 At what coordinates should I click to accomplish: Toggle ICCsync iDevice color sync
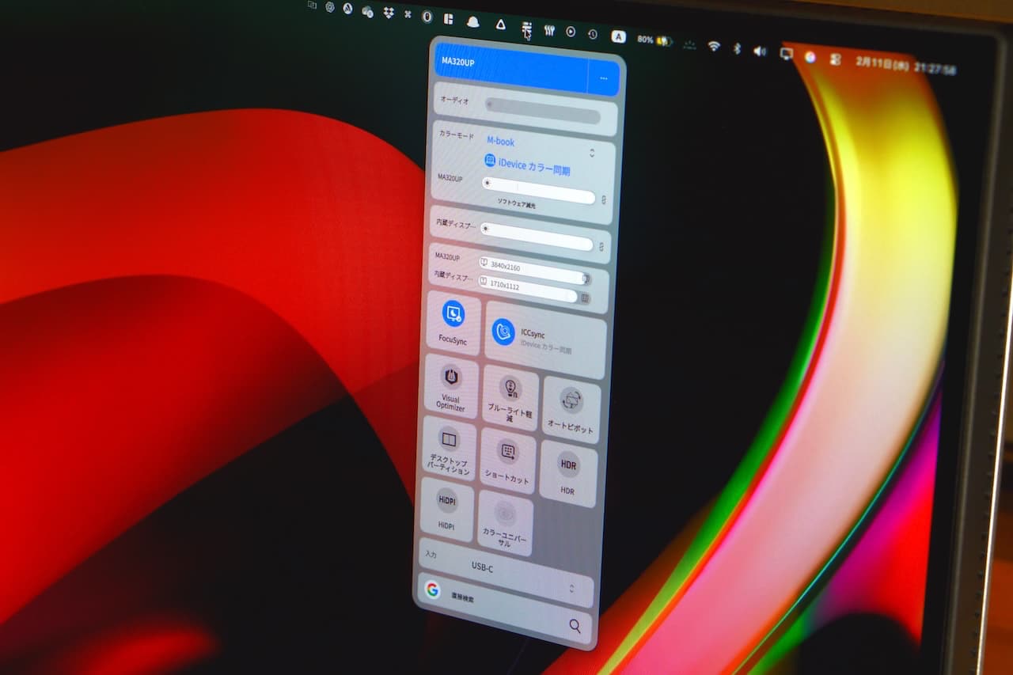[x=503, y=332]
